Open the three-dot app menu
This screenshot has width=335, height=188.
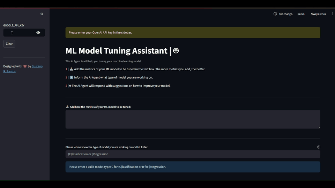coord(332,14)
